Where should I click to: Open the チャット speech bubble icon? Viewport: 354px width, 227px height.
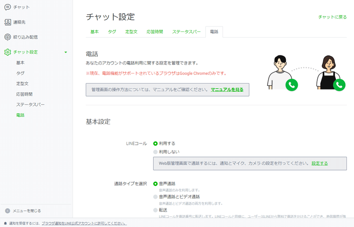click(x=8, y=7)
